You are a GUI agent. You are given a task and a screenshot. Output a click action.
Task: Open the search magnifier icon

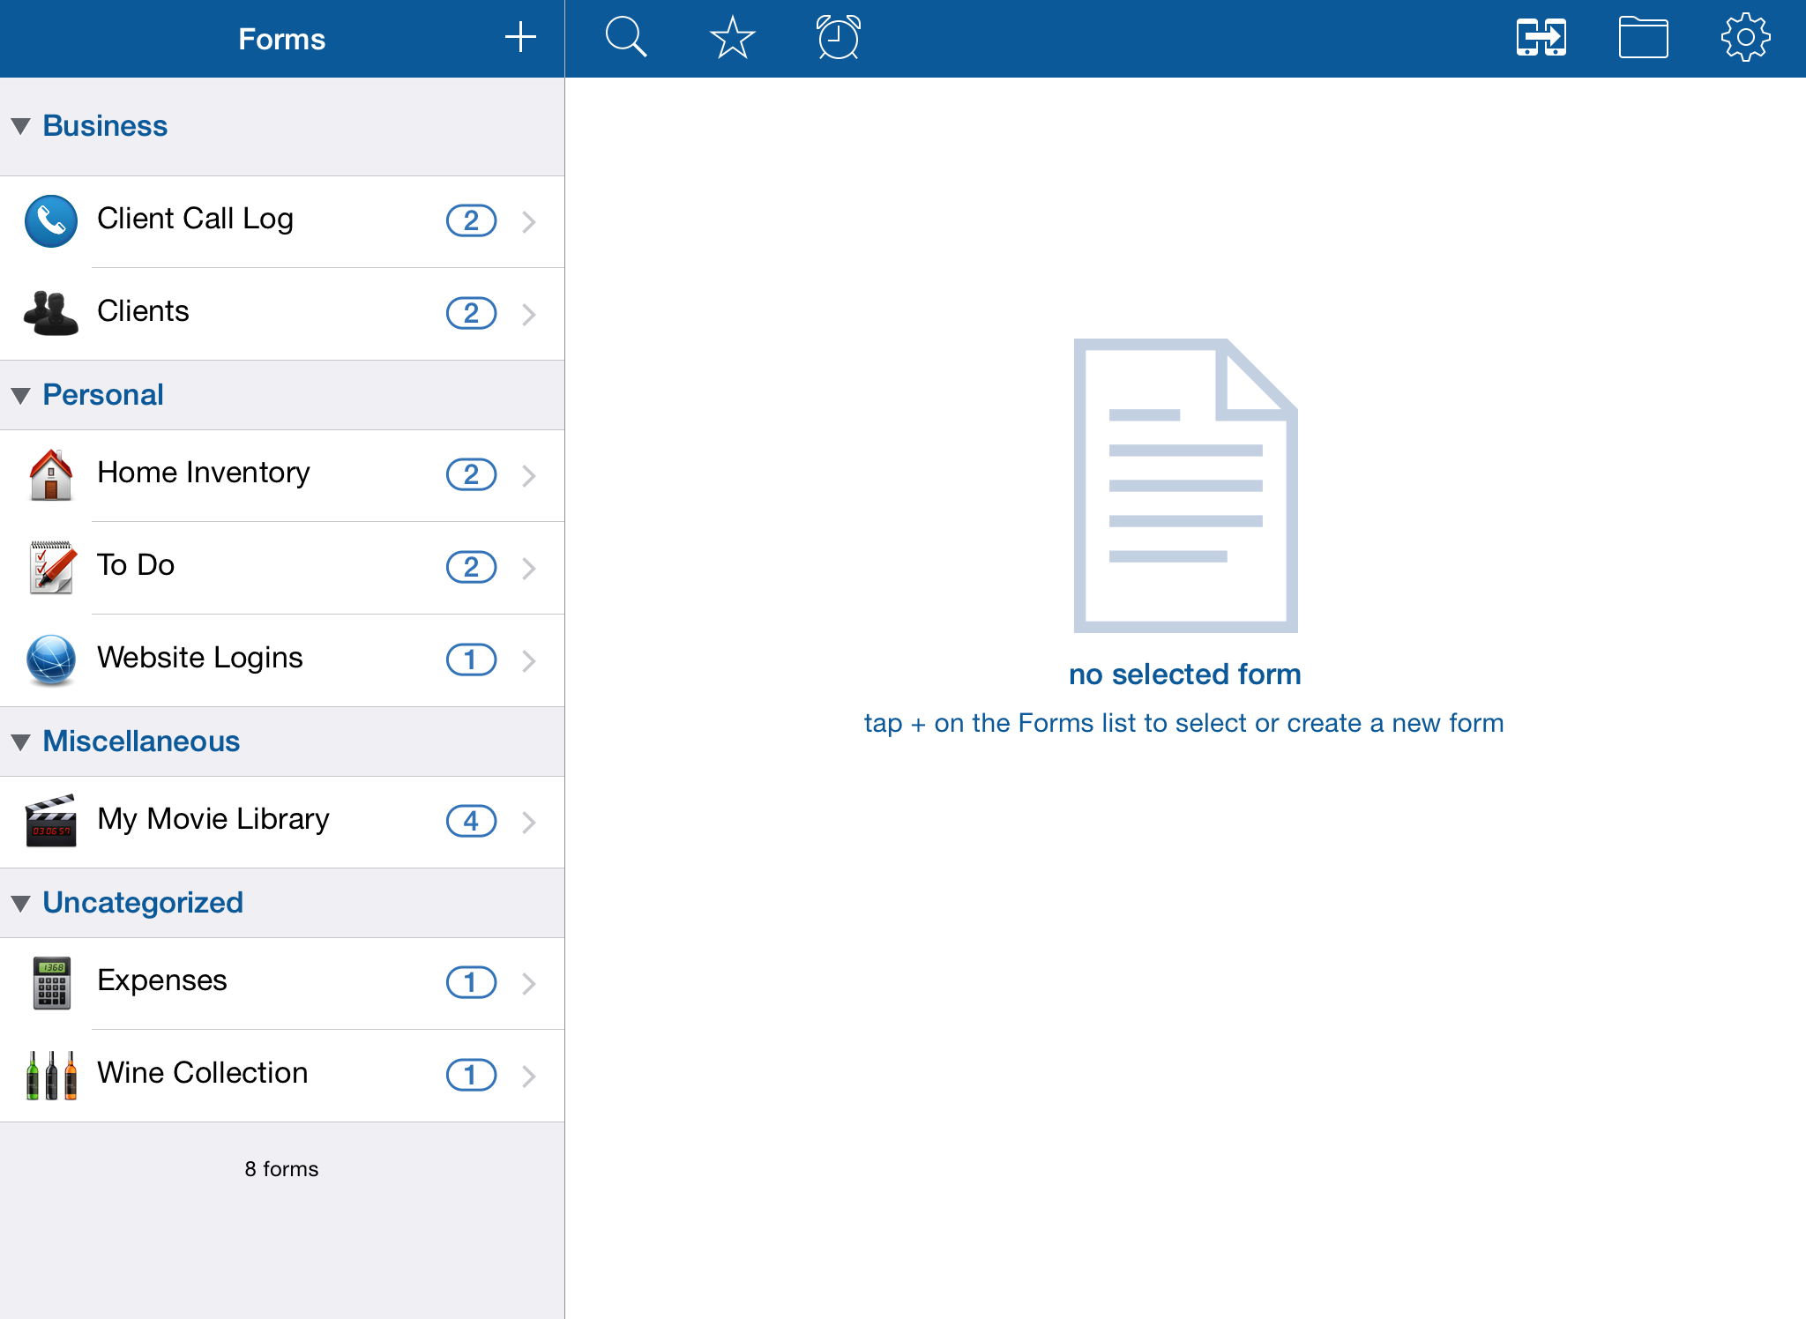(x=625, y=38)
